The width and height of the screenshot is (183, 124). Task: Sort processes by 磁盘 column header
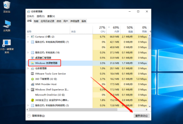click(127, 30)
